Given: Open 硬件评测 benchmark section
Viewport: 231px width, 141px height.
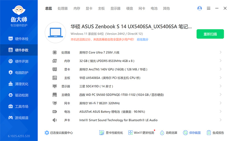Looking at the screenshot, I should pos(19,61).
